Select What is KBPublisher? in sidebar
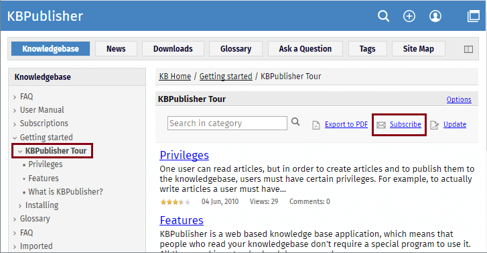 (x=66, y=192)
